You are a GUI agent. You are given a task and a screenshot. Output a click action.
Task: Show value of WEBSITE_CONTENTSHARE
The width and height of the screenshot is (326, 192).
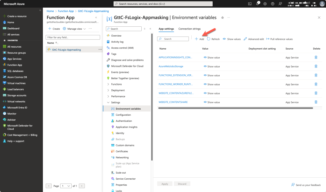tap(212, 102)
